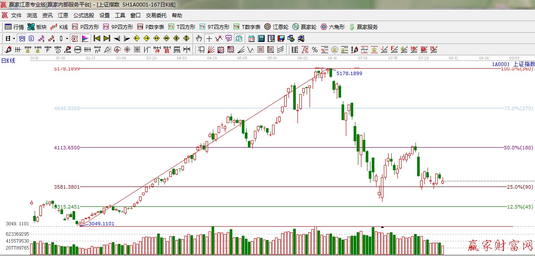Toggle the dark red 权 toolbar button
Viewport: 535px width, 256px height.
[75, 38]
